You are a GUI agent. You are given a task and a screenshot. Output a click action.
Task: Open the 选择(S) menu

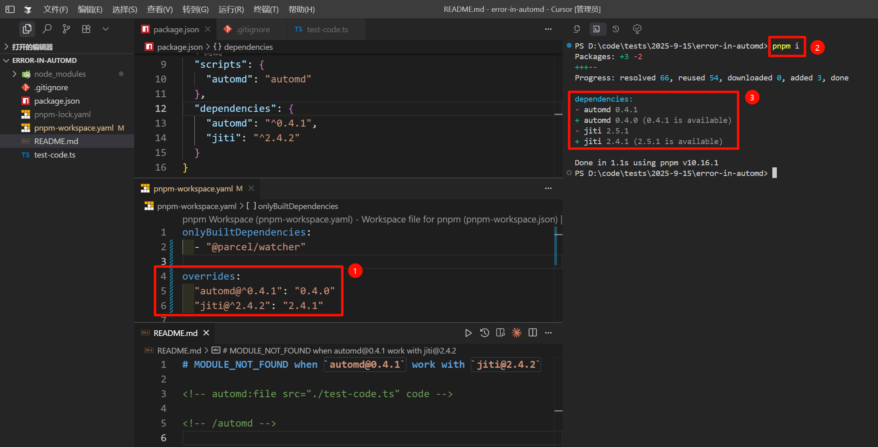point(124,9)
